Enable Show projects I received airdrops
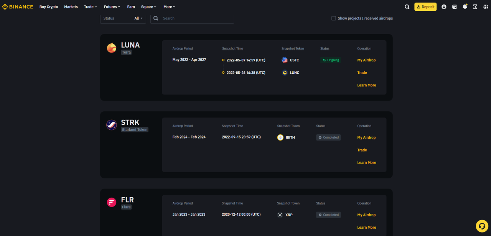Screen dimensions: 491x236 pyautogui.click(x=334, y=18)
